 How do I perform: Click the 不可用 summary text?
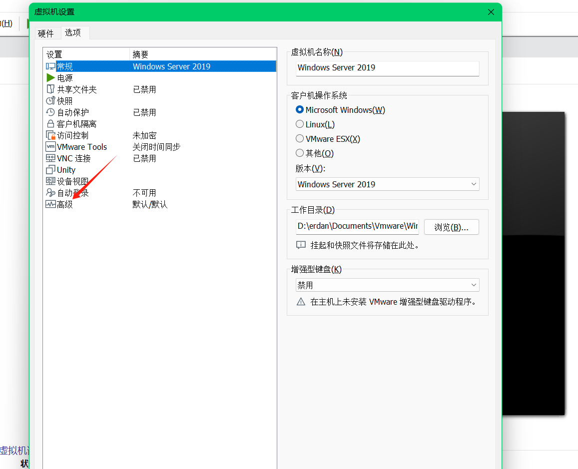144,193
